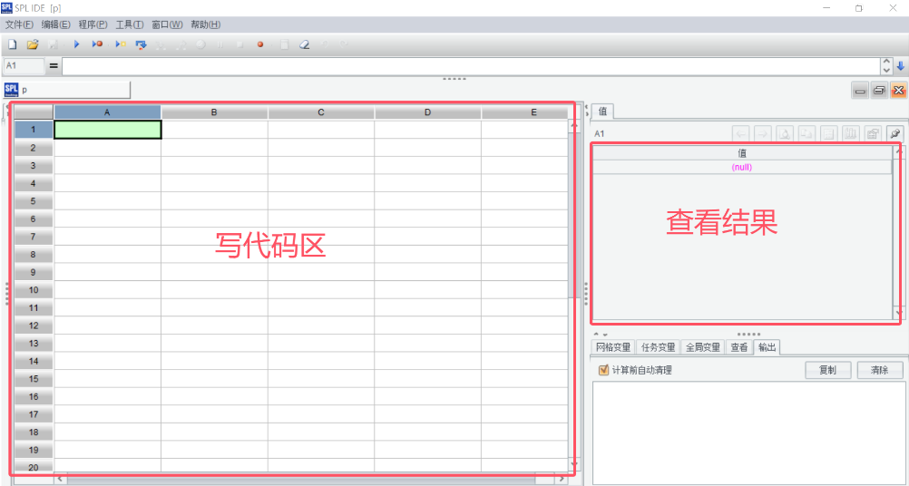Switch to the 任务变量 tab
Image resolution: width=909 pixels, height=486 pixels.
pos(658,347)
